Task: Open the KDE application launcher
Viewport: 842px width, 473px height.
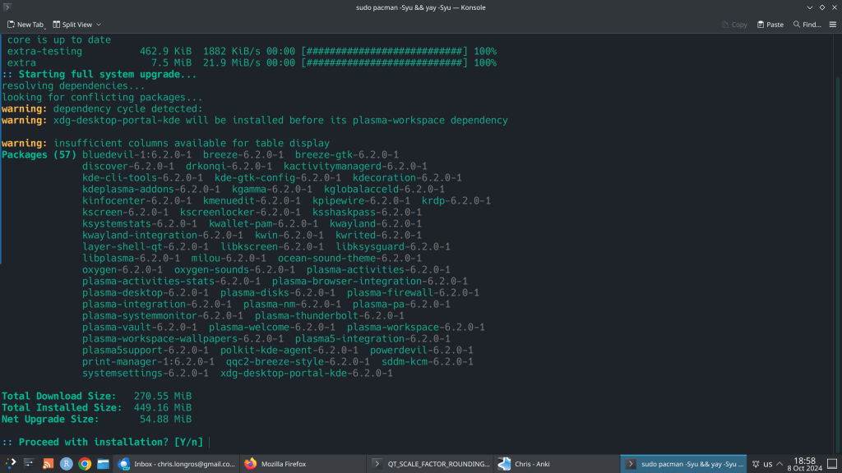Action: (11, 464)
